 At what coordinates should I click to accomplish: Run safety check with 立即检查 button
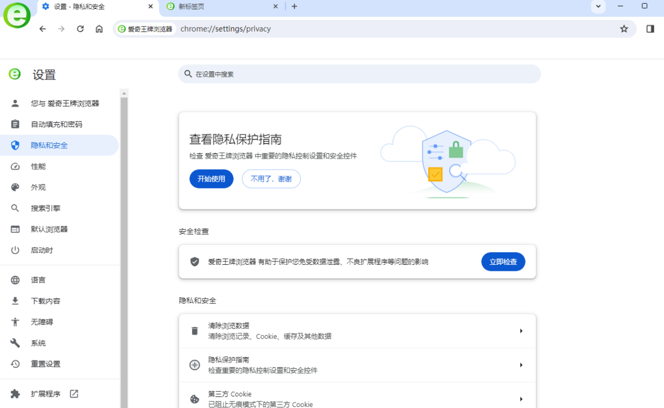coord(503,261)
